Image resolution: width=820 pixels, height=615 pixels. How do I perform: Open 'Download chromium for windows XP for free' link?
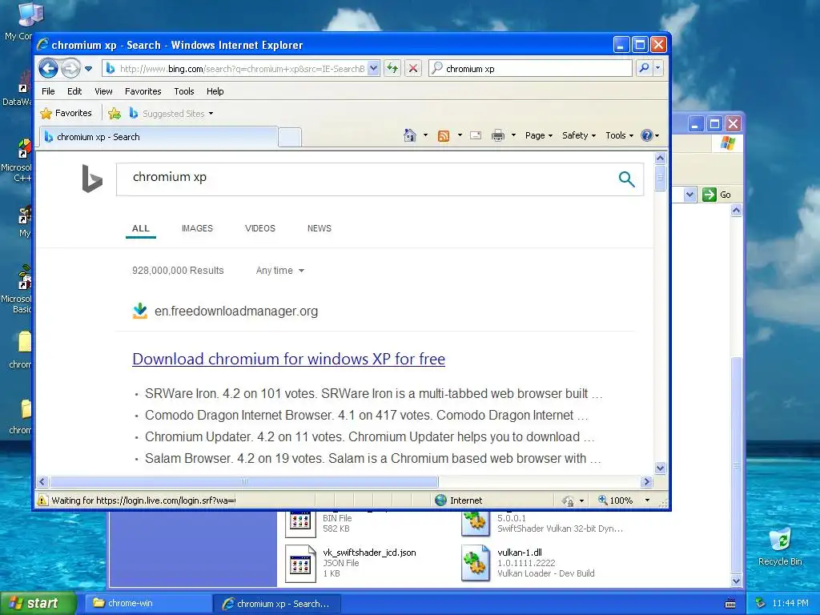[288, 359]
